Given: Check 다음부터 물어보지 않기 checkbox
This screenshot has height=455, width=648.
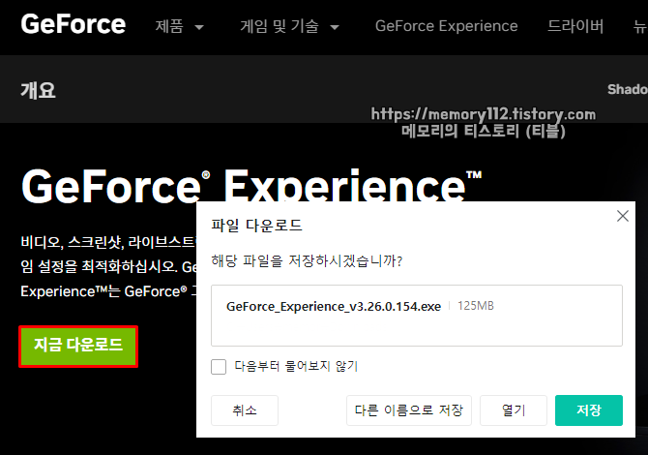Looking at the screenshot, I should 219,367.
